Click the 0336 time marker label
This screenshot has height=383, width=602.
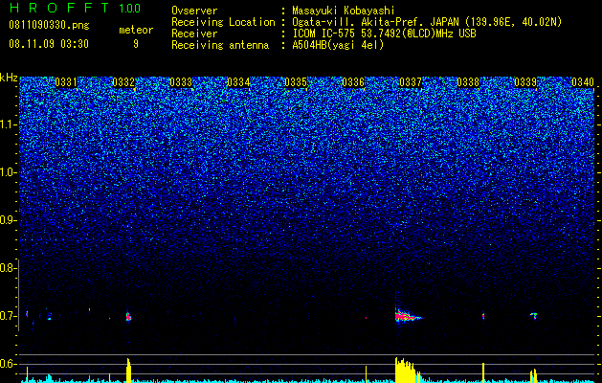pyautogui.click(x=353, y=82)
